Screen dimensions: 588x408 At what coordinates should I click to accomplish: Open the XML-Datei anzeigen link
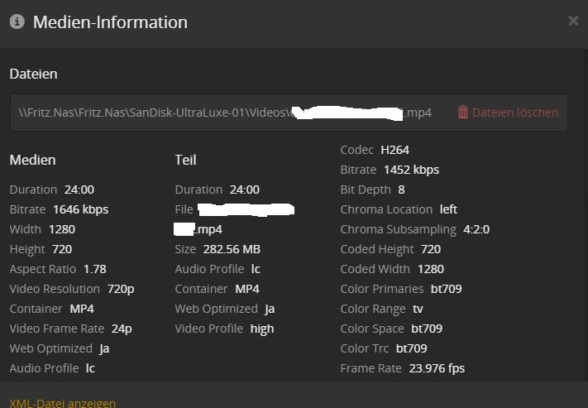point(63,403)
